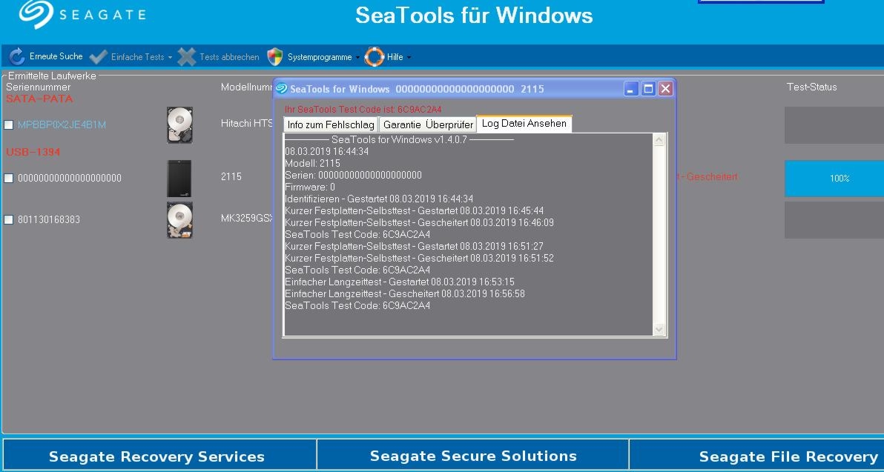
Task: Open Hilfe menu label
Action: point(395,57)
